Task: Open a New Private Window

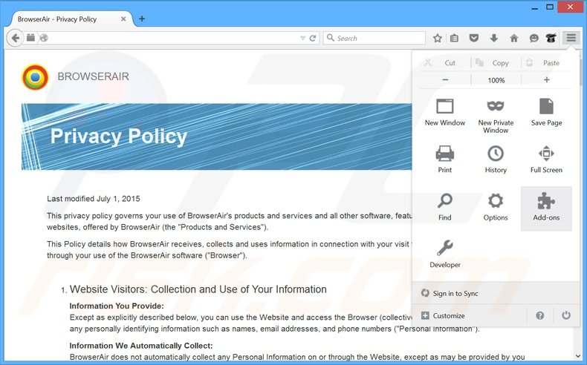Action: coord(496,116)
